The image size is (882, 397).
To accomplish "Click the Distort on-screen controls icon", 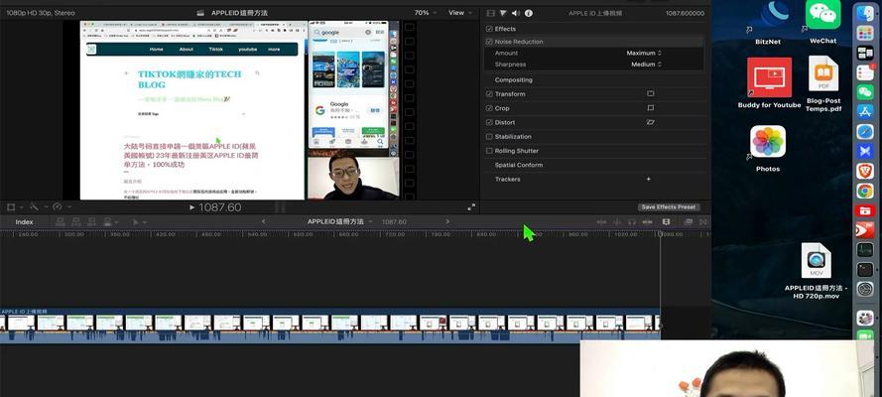I will coord(650,122).
